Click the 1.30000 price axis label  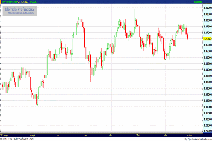point(207,119)
